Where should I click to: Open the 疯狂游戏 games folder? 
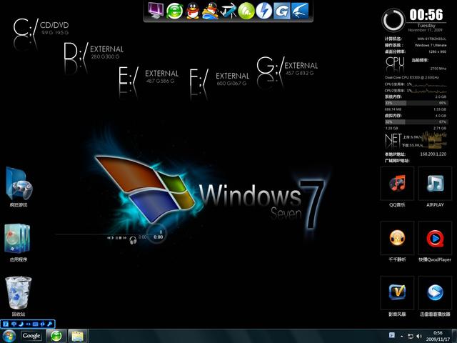(x=19, y=184)
